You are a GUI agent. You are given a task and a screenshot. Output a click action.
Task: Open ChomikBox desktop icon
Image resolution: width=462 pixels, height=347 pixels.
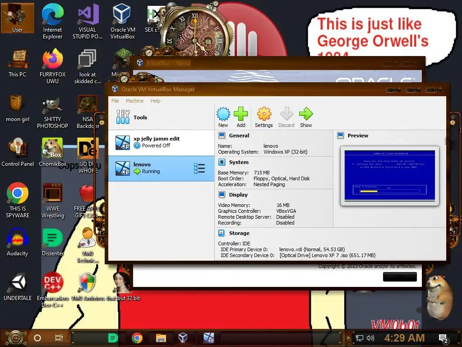click(x=52, y=153)
